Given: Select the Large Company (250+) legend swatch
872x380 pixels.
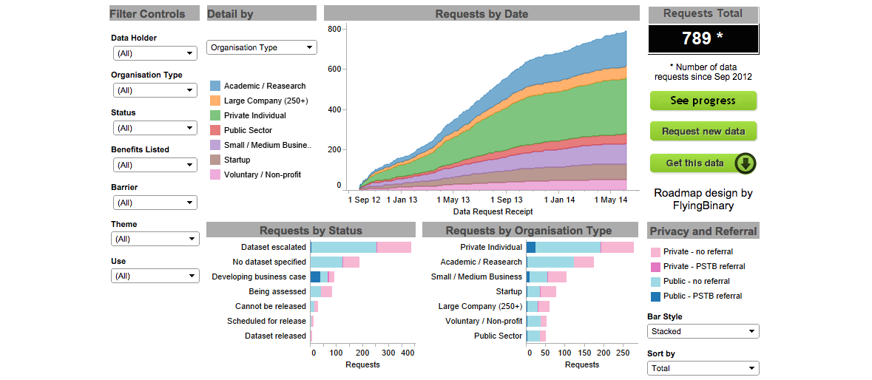Looking at the screenshot, I should coord(215,101).
